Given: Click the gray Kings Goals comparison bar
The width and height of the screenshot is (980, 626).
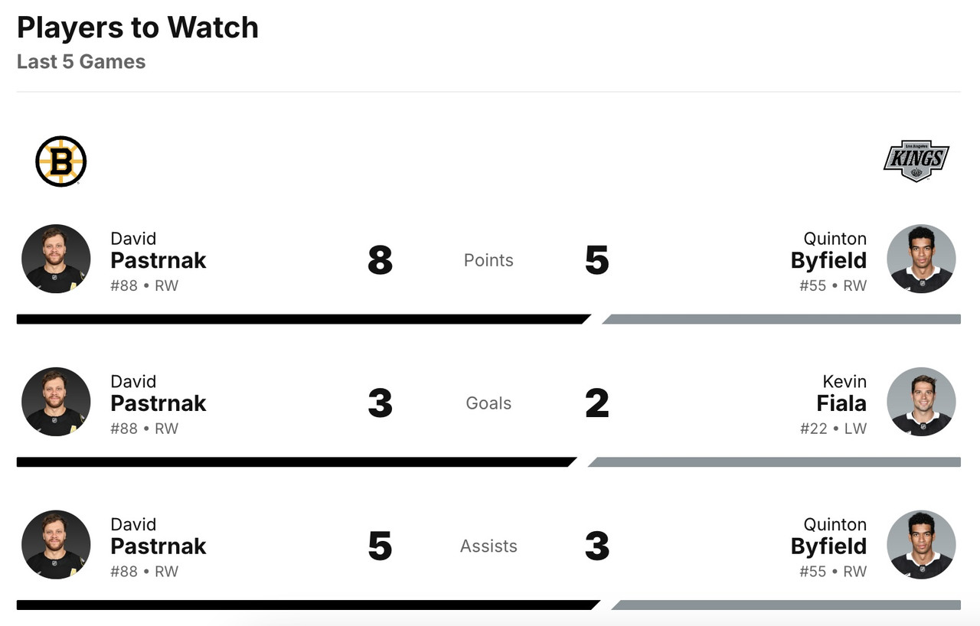Looking at the screenshot, I should pos(773,462).
